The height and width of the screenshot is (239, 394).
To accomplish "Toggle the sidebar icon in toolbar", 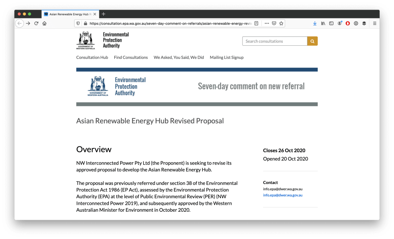I will [331, 23].
